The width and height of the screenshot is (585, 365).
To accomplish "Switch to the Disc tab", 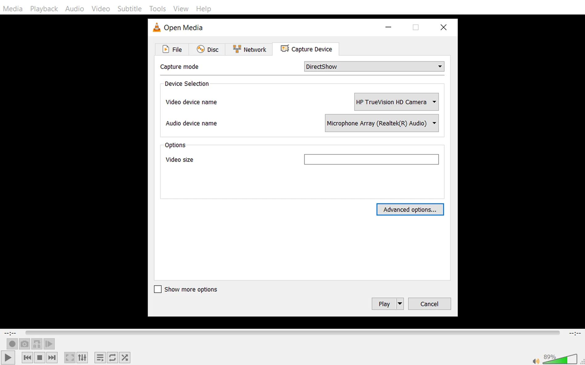I will pyautogui.click(x=208, y=49).
